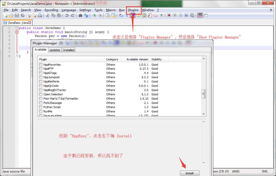Image resolution: width=276 pixels, height=176 pixels.
Task: Open the Encoding menu
Action: [x=51, y=10]
